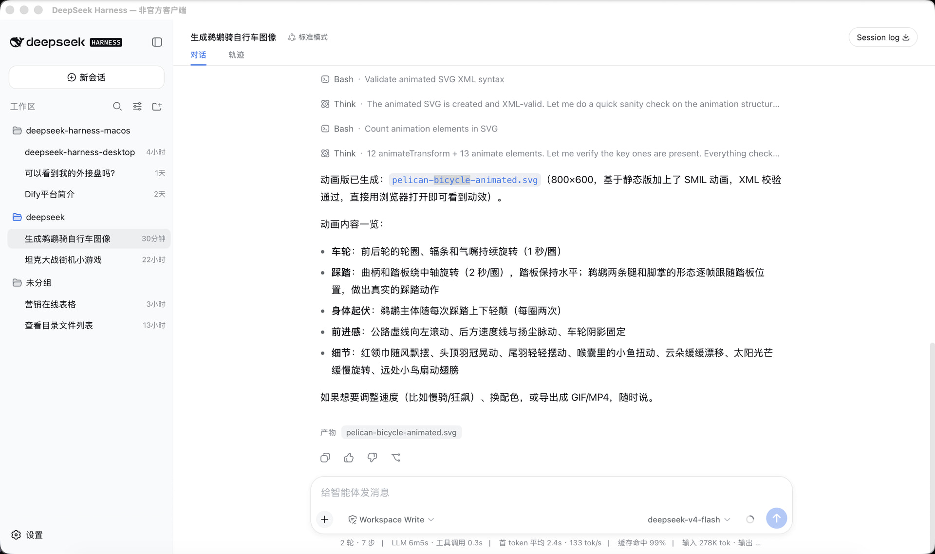Click the settings gear icon
This screenshot has height=554, width=935.
point(16,535)
